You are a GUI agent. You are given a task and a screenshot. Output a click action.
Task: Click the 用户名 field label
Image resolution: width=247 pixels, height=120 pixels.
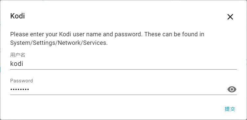(x=18, y=55)
